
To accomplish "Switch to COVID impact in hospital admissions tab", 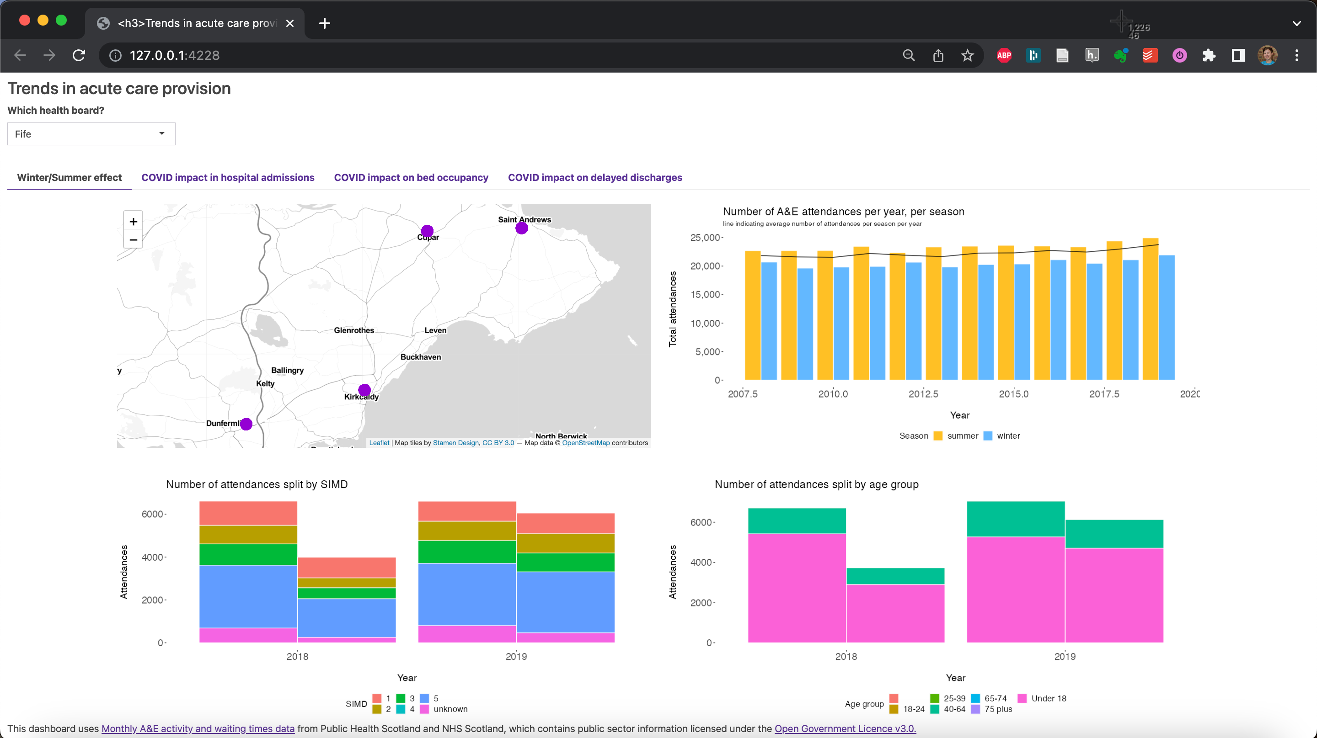I will (x=228, y=177).
